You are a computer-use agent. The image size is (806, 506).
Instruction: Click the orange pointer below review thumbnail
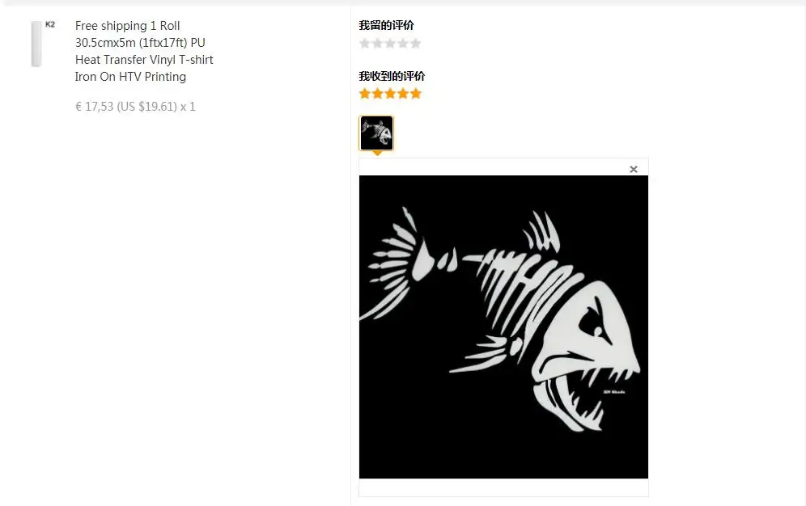377,153
